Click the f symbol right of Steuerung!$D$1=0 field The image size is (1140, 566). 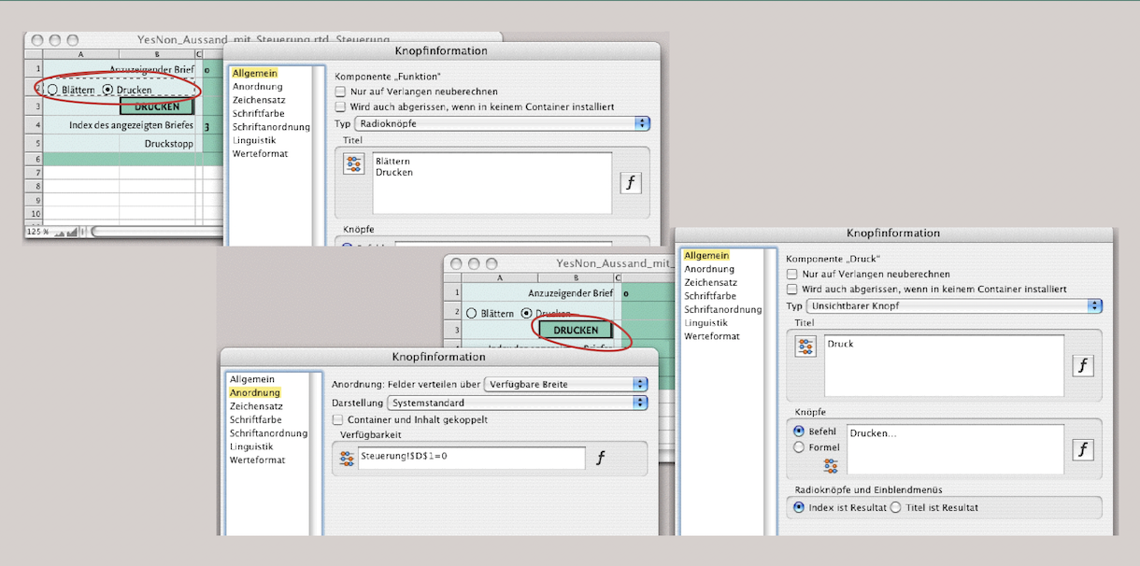601,458
